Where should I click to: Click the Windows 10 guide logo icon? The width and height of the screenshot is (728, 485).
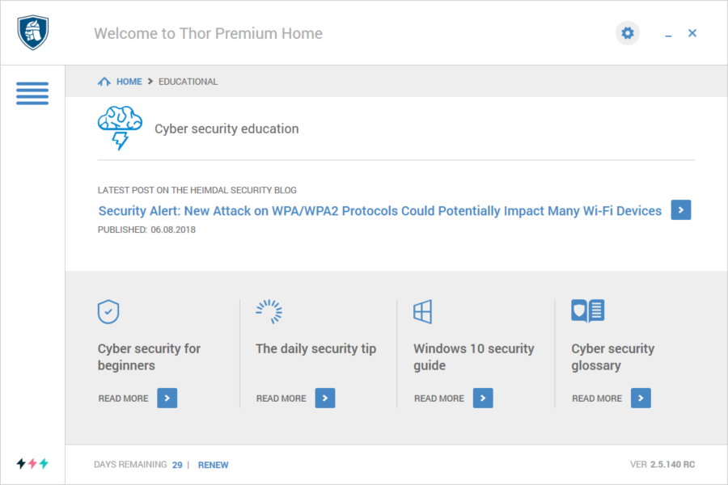(422, 311)
